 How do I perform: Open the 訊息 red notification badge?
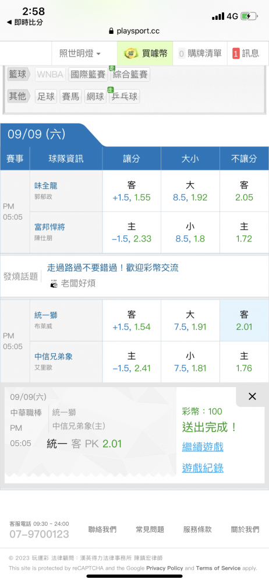coord(236,54)
